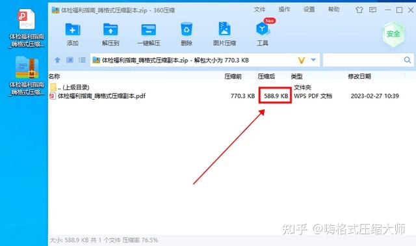Image resolution: width=416 pixels, height=246 pixels.
Task: Click the PDF file icon in the list
Action: [x=53, y=96]
